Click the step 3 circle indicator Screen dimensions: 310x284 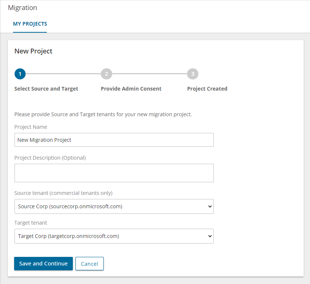click(193, 74)
